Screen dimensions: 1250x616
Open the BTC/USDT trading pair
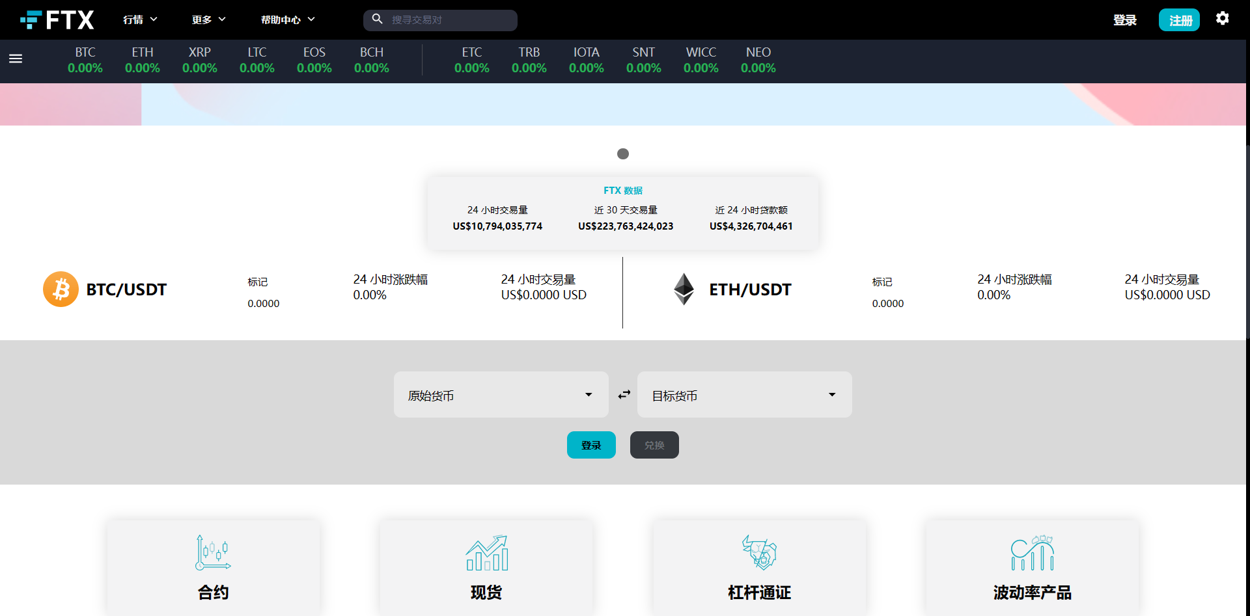pyautogui.click(x=126, y=289)
